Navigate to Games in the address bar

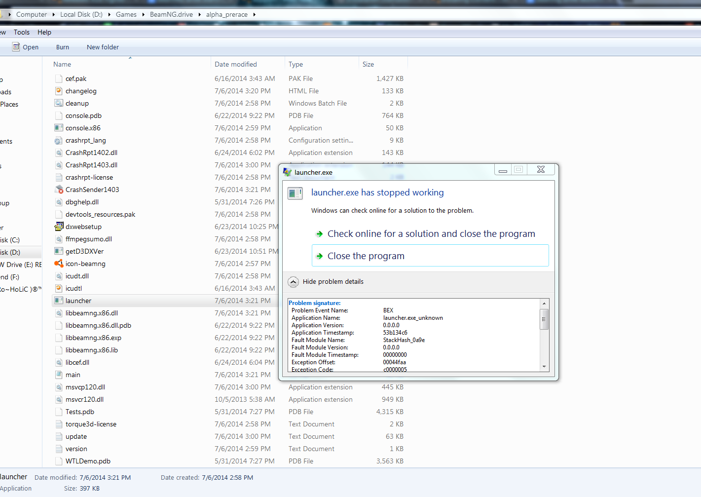[x=126, y=14]
